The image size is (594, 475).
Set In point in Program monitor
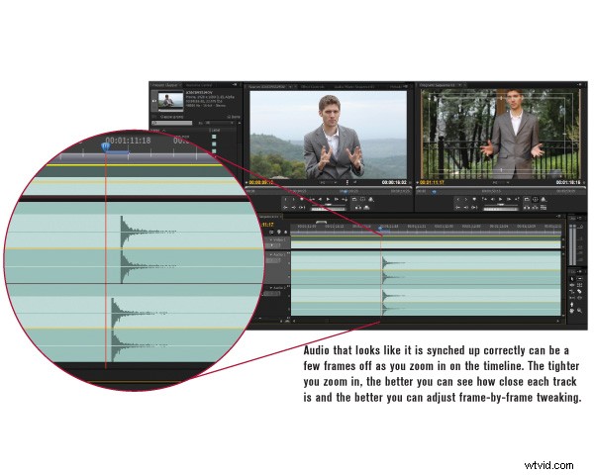click(458, 199)
